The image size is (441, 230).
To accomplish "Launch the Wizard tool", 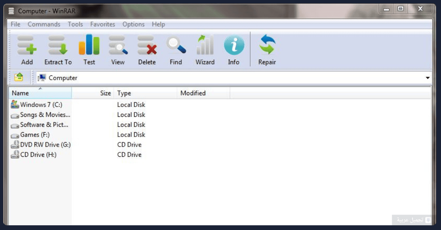I will tap(205, 45).
